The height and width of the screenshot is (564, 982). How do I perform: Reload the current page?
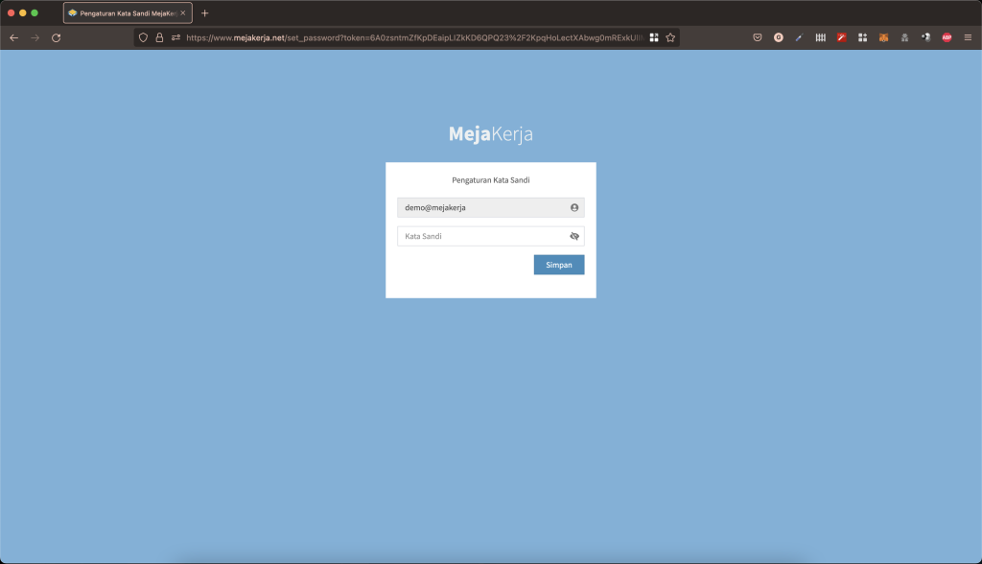pos(57,37)
